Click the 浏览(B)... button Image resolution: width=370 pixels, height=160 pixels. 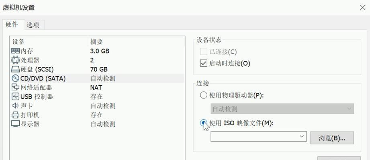[x=332, y=138]
